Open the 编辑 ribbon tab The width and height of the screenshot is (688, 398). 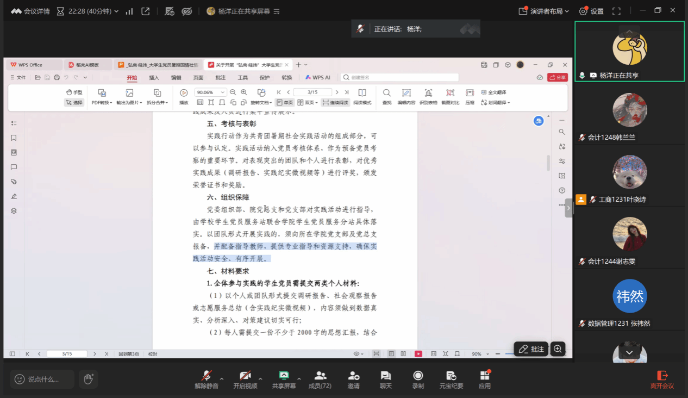pyautogui.click(x=176, y=77)
